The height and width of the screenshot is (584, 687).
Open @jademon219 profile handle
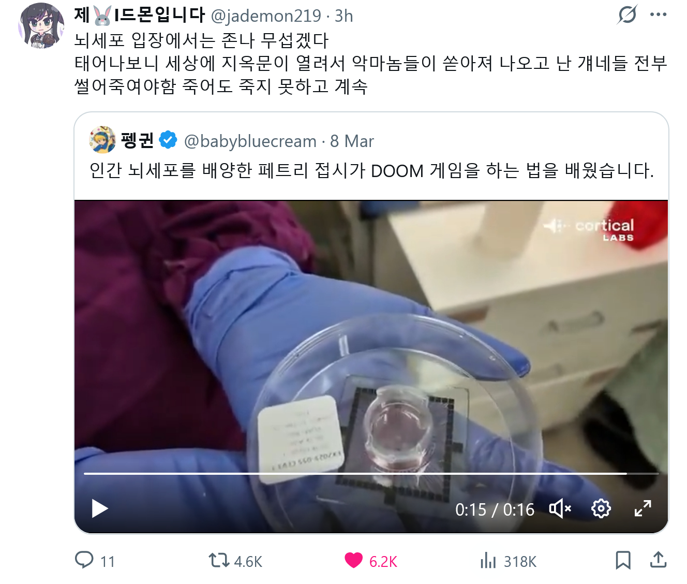point(266,16)
